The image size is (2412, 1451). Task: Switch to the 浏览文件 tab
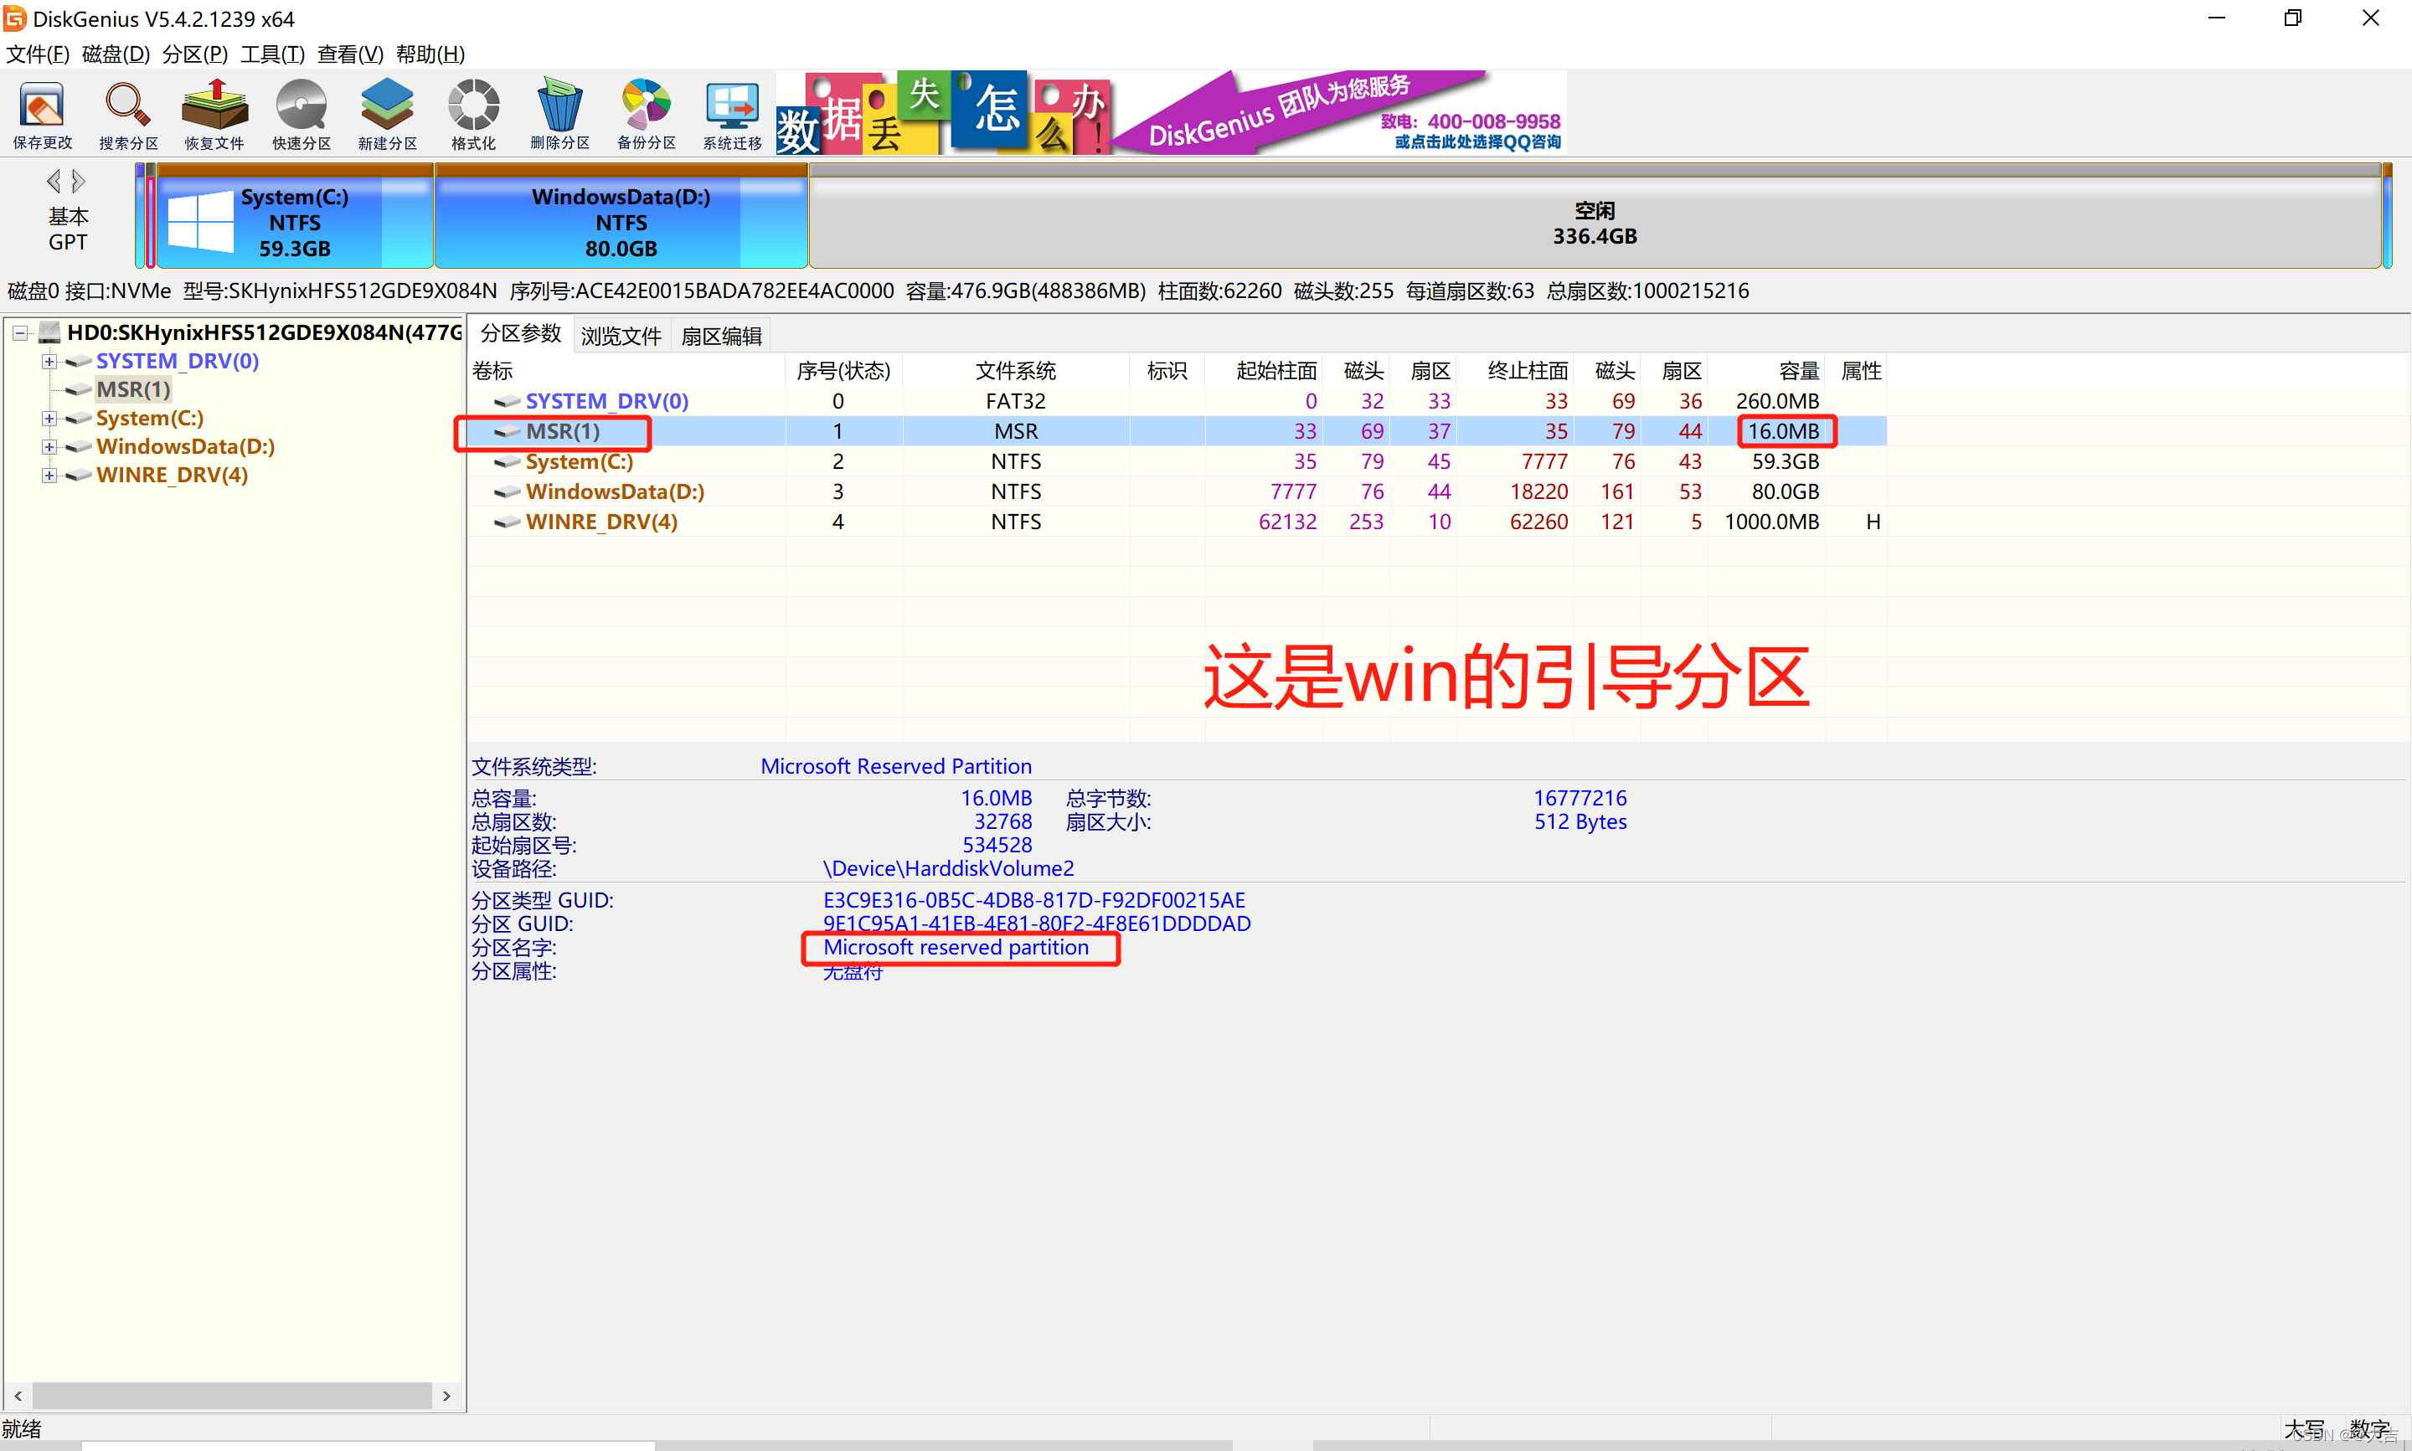click(621, 337)
